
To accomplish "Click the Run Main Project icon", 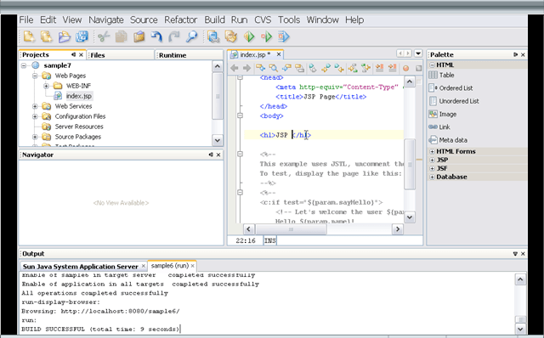I will point(249,37).
